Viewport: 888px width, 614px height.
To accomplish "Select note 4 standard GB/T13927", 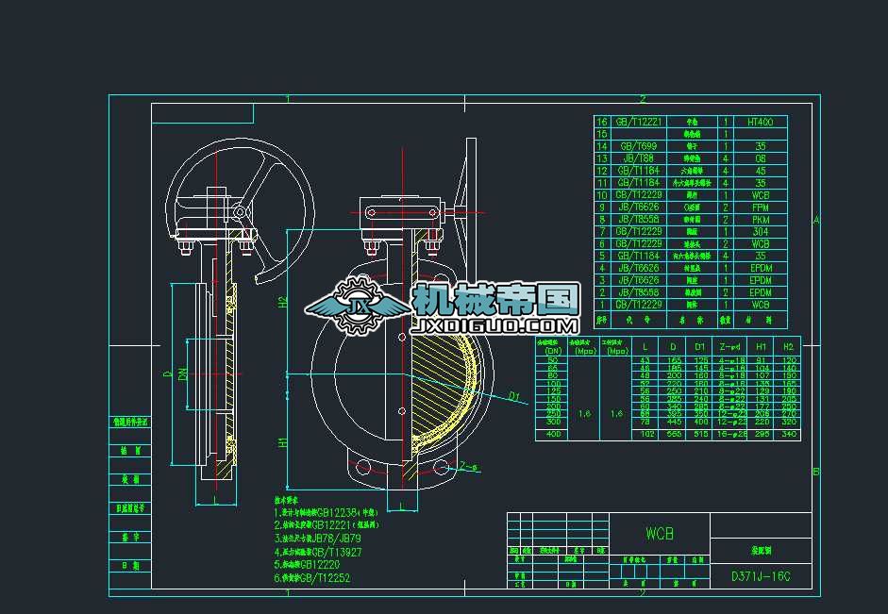I will [x=336, y=552].
